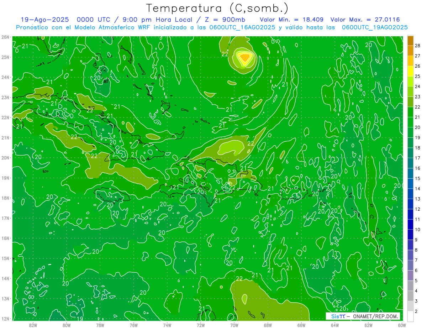Click the colorbar value label "23"

coord(418,97)
